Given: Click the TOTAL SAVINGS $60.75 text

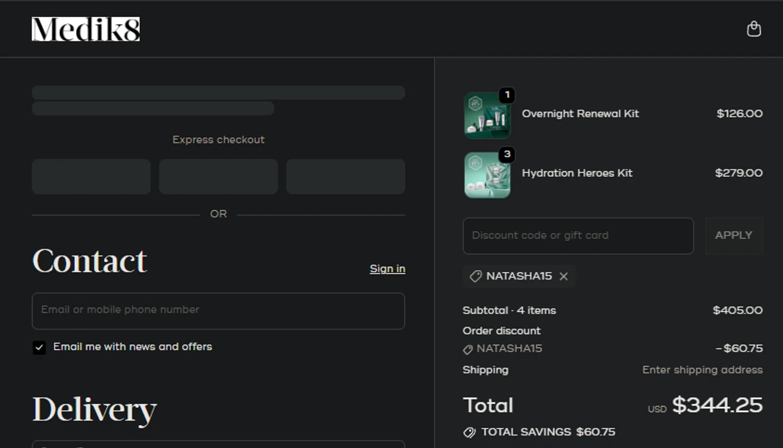Looking at the screenshot, I should [548, 432].
